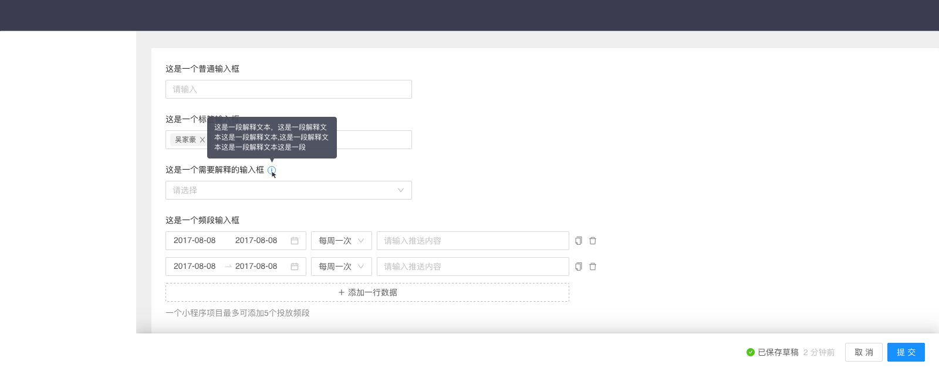Focus first row 请输入推送内容 field
939x371 pixels.
(x=473, y=241)
